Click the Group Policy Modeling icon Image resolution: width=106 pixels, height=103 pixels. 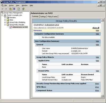[8, 22]
